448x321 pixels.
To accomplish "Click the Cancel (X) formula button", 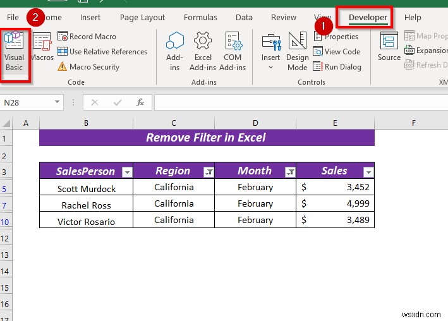I will 95,102.
